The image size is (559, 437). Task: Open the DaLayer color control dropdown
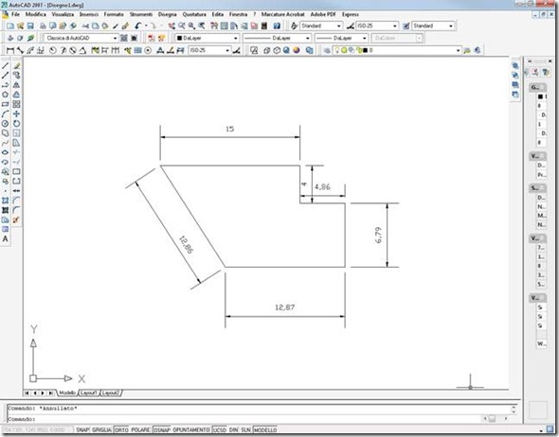[x=207, y=38]
